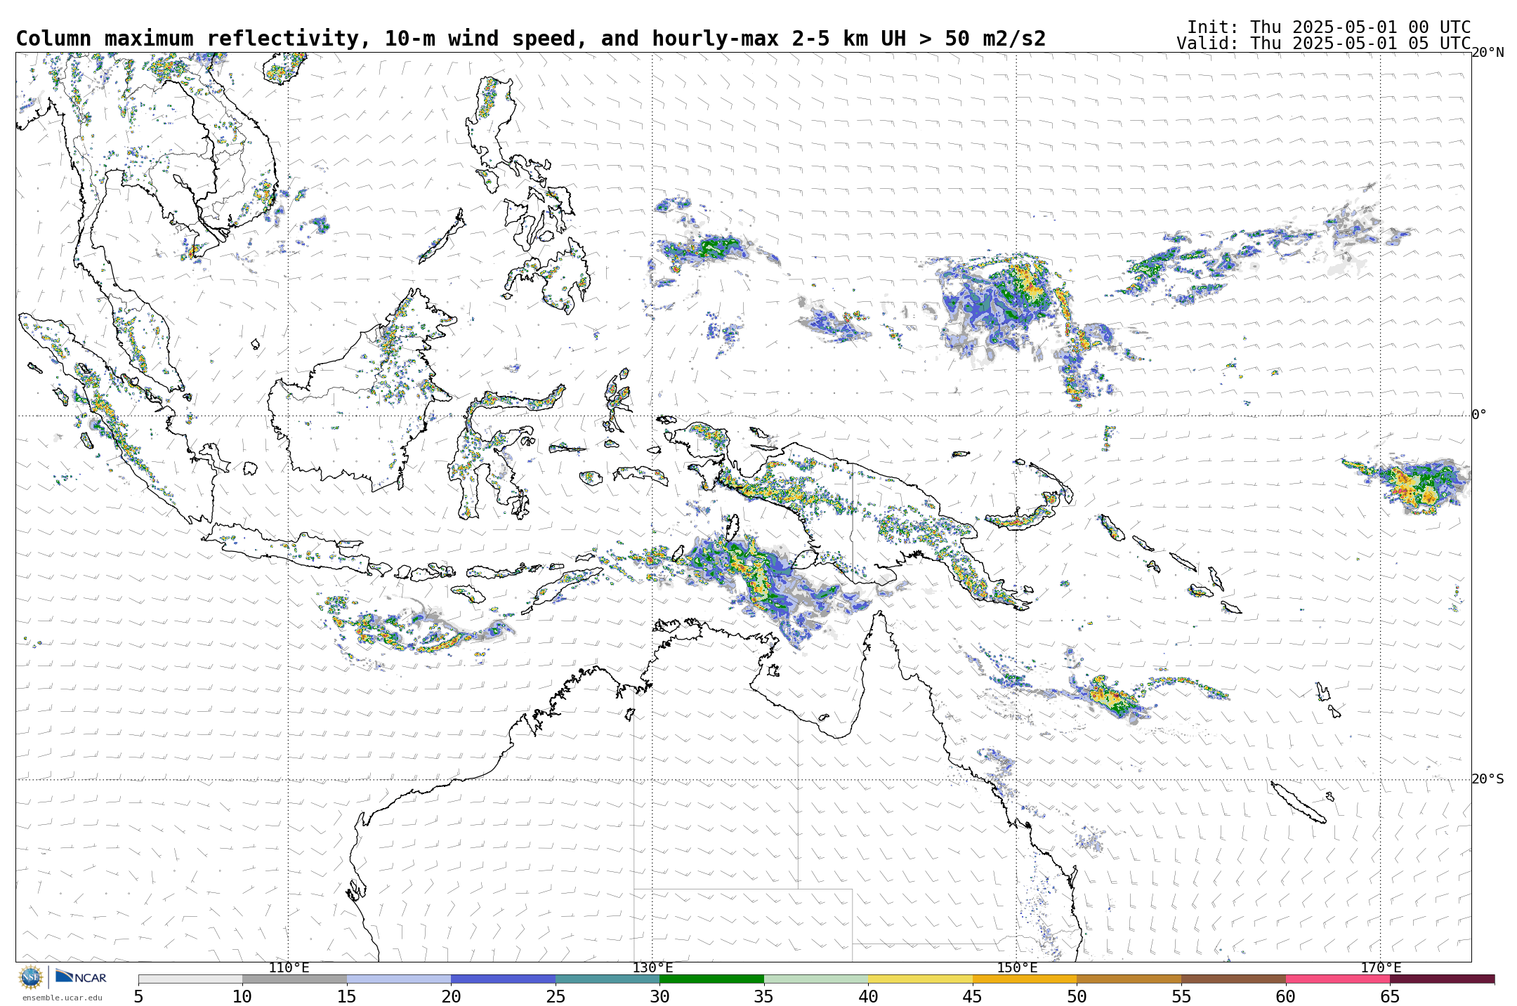Click the "Init: Thu 2025-05-01 00 UTC" text

click(1329, 27)
